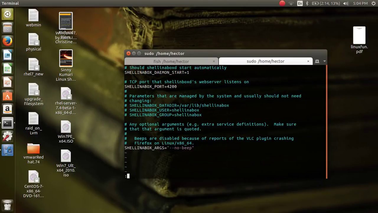
Task: Click the SHELLINABOX_PORT=4200 line
Action: pyautogui.click(x=151, y=87)
